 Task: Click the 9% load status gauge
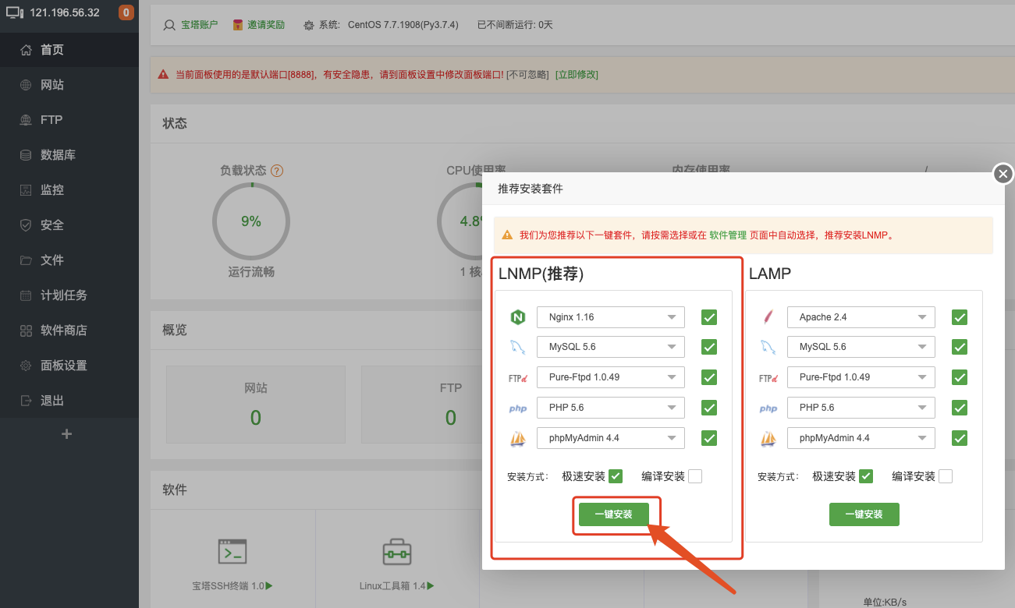coord(251,221)
